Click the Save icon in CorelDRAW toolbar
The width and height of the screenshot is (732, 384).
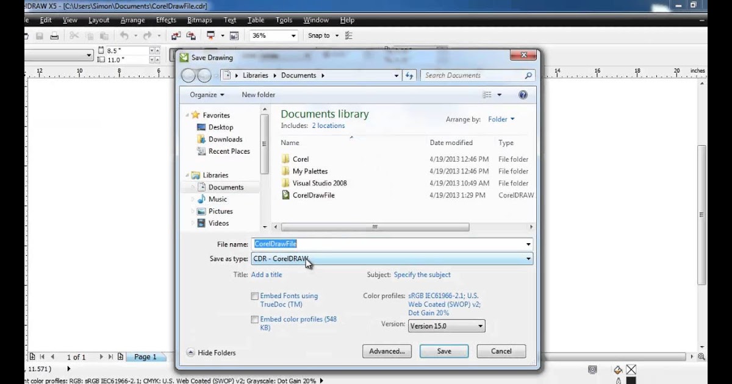pos(40,36)
